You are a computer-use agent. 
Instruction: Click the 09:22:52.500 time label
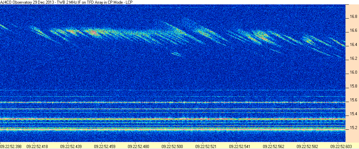tap(173, 146)
